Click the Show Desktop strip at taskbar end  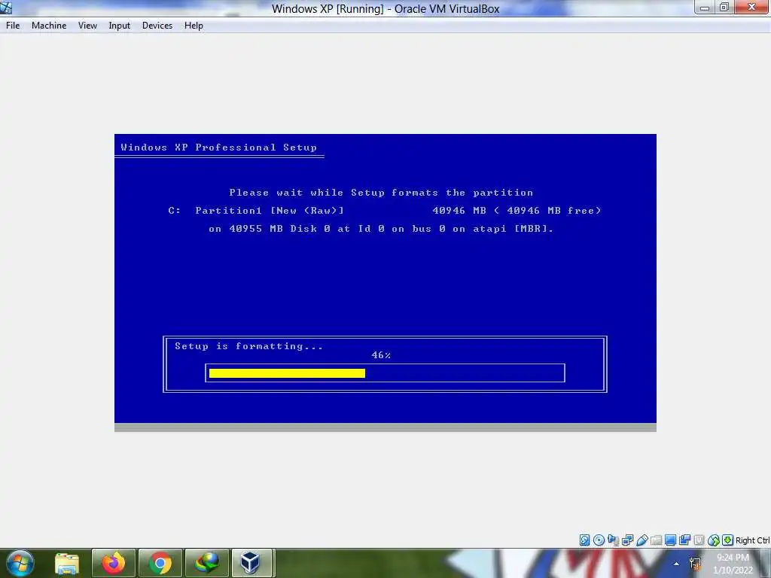tap(766, 564)
